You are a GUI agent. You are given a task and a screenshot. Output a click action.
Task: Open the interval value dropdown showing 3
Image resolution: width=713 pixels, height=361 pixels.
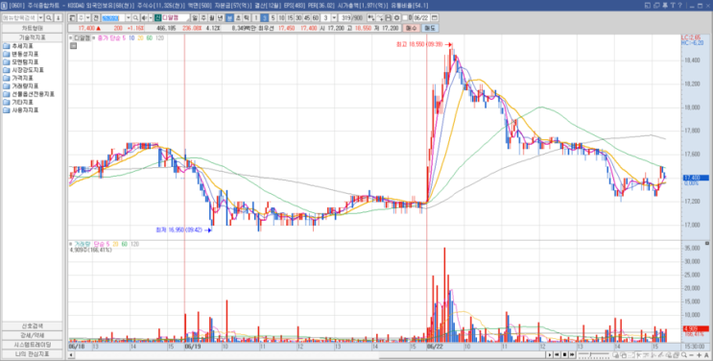tap(334, 17)
